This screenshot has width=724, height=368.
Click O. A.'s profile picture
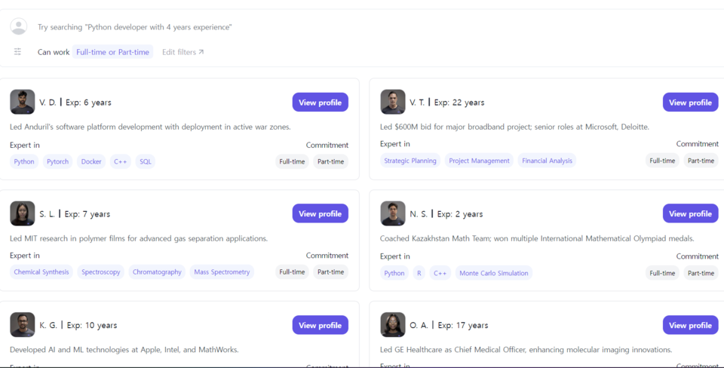[393, 325]
